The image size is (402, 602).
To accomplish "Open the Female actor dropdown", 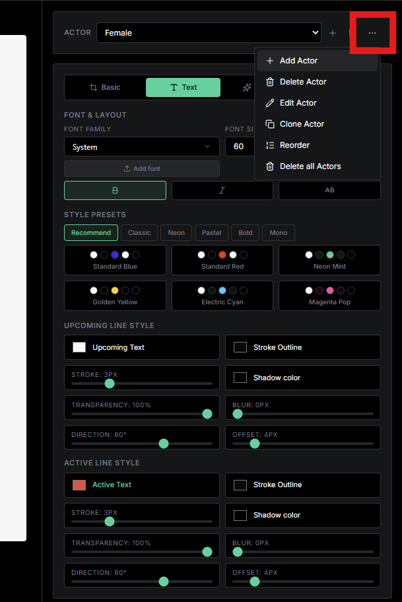I will point(209,32).
